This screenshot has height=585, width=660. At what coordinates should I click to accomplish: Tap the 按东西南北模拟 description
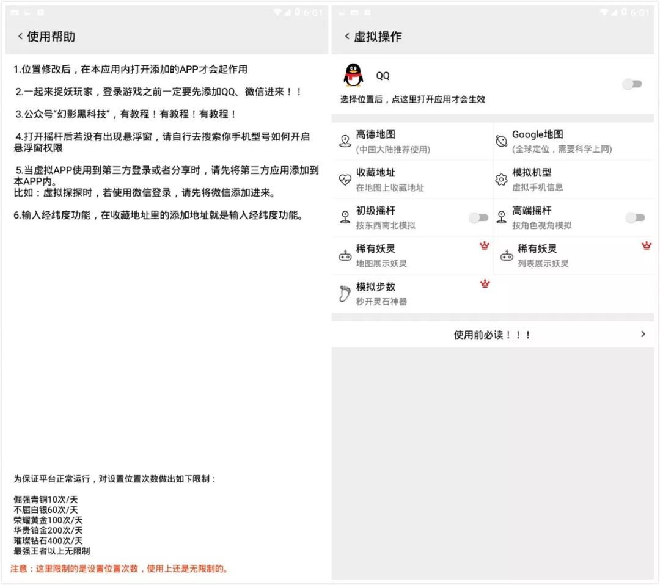386,225
